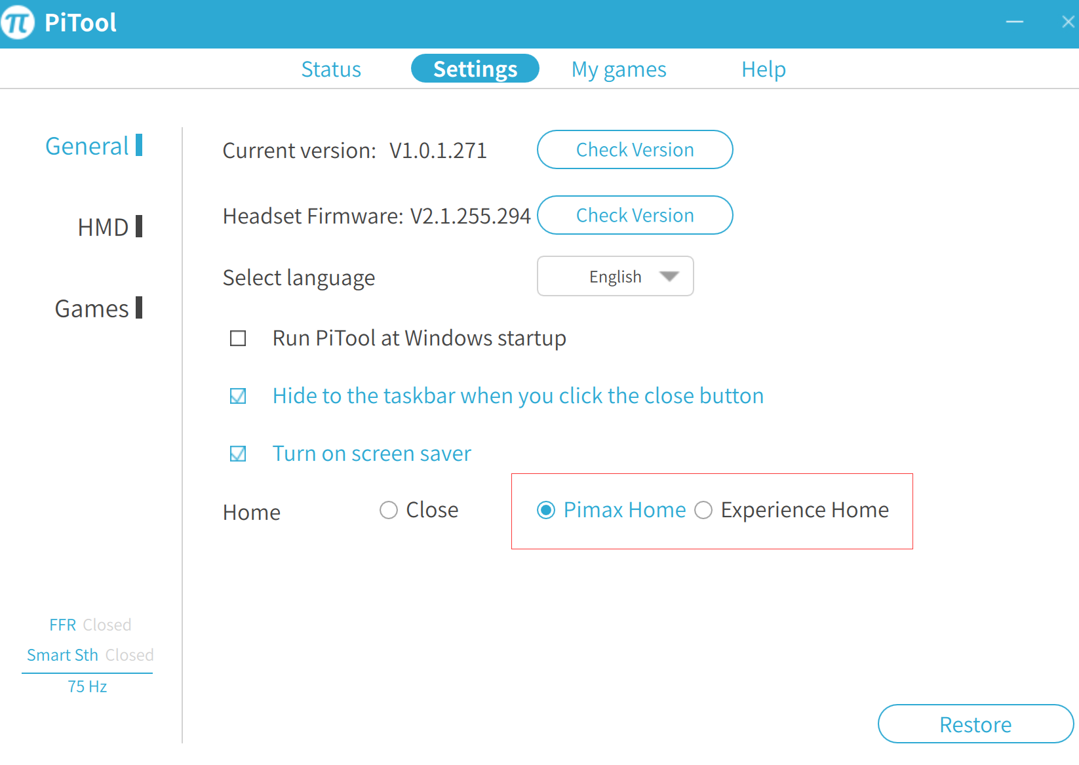Check version for Headset Firmware
Image resolution: width=1079 pixels, height=765 pixels.
(635, 215)
